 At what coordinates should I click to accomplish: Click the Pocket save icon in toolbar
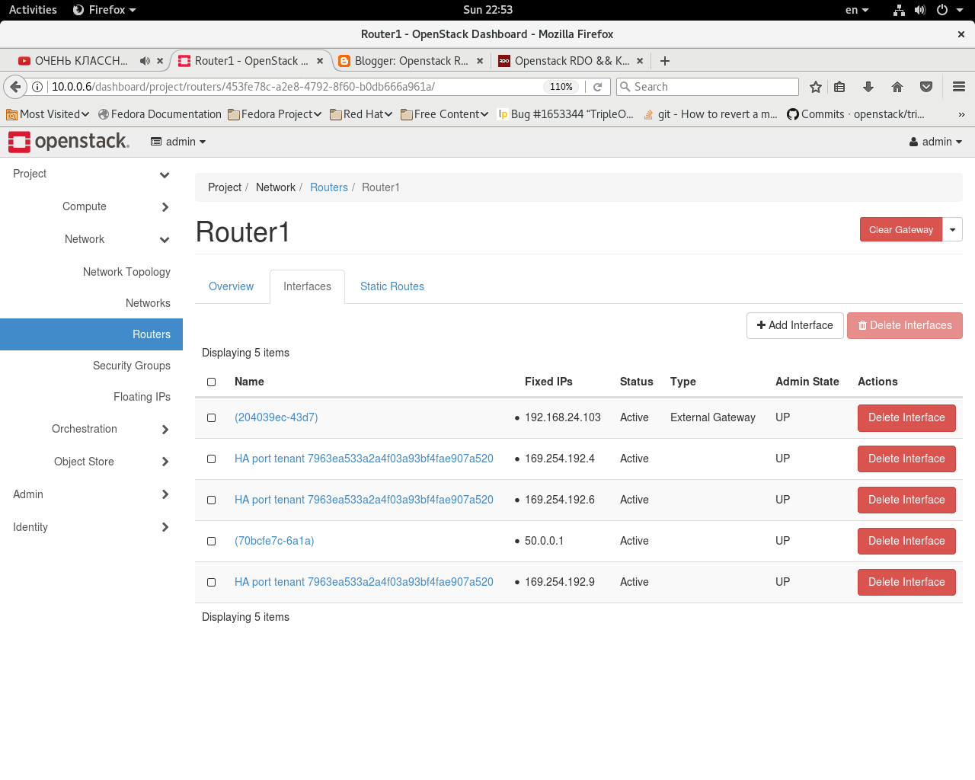click(x=926, y=87)
